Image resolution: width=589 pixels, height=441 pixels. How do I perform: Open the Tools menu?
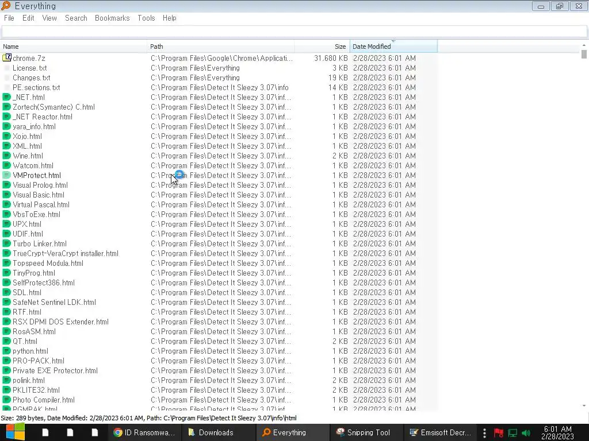click(146, 18)
